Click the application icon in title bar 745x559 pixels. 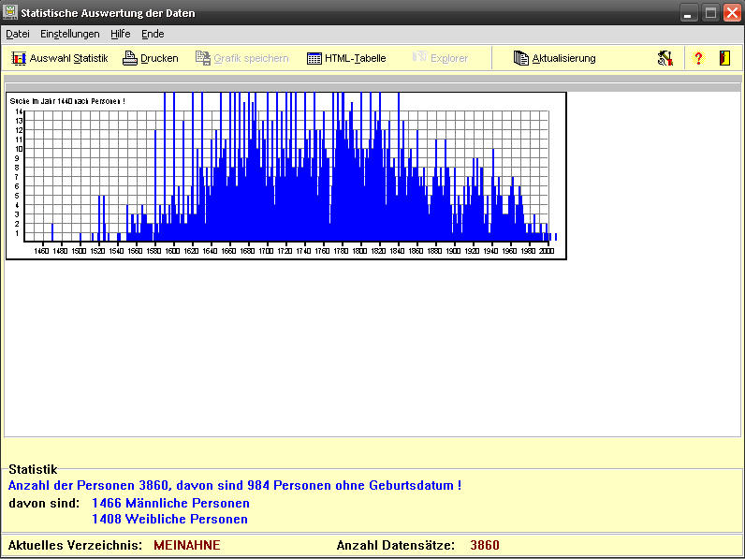[10, 12]
